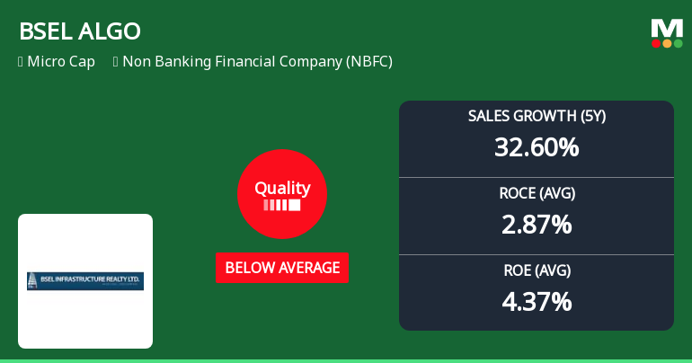This screenshot has width=692, height=363.
Task: Select the BSEL ALGO title
Action: (80, 31)
